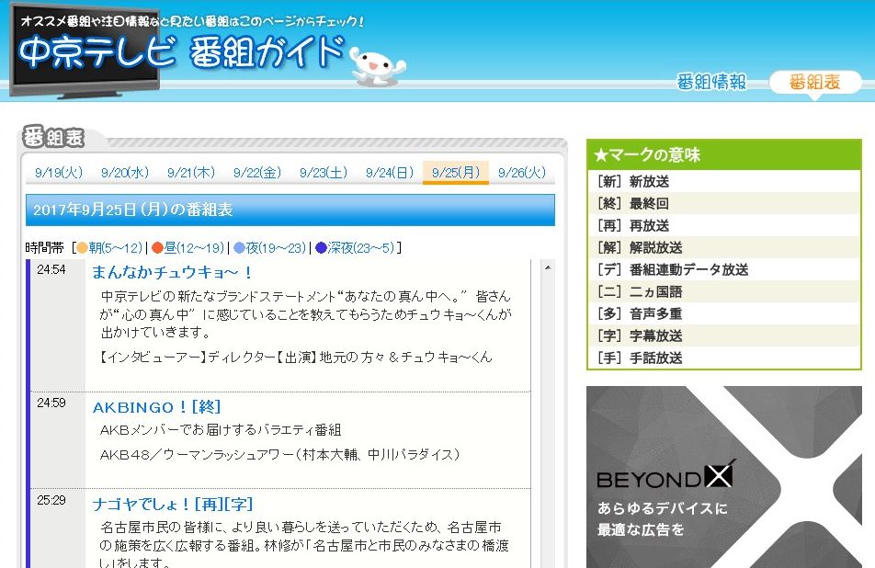Image resolution: width=875 pixels, height=568 pixels.
Task: Click the [終] 最終回 legend row
Action: click(x=723, y=204)
